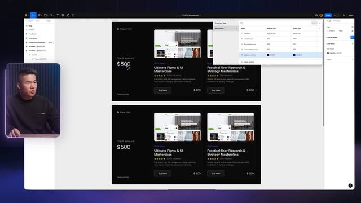This screenshot has width=361, height=203.
Task: Click the page background color swatch
Action: click(327, 31)
